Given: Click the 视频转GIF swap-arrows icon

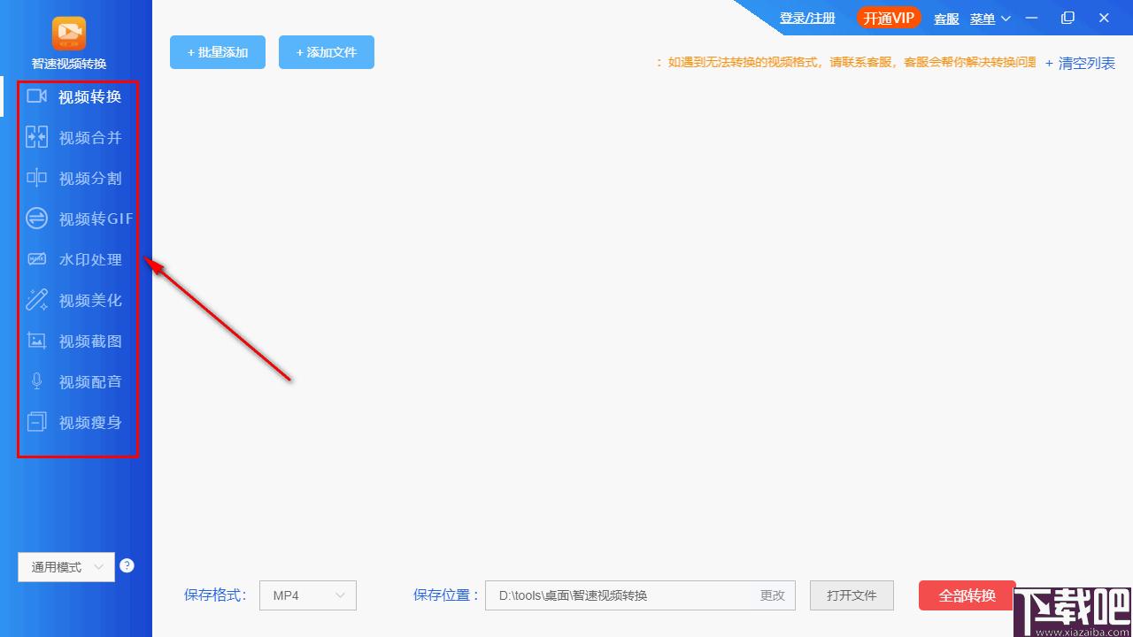Looking at the screenshot, I should tap(37, 218).
